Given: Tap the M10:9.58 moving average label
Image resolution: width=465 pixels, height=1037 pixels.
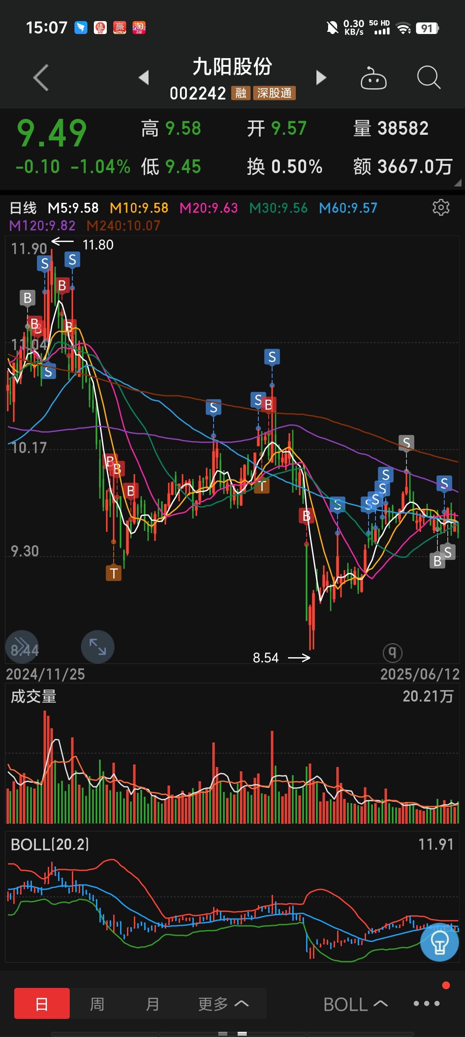Looking at the screenshot, I should point(139,208).
